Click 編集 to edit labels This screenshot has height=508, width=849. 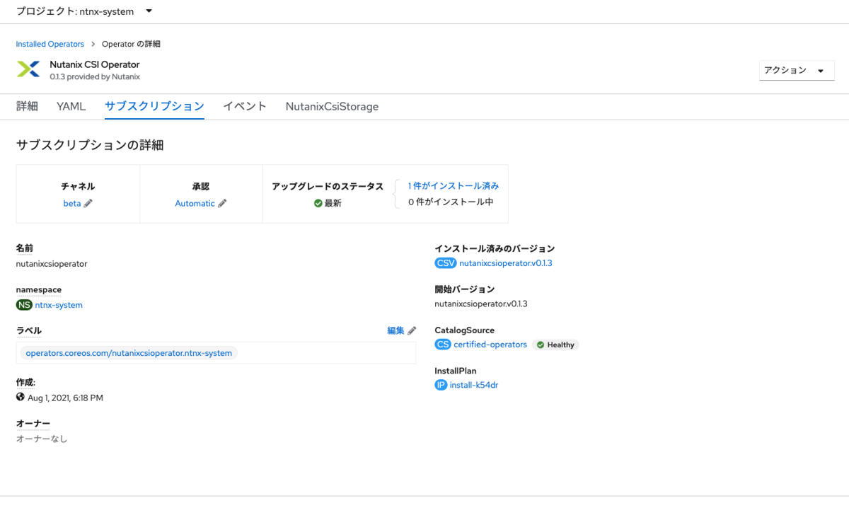click(x=395, y=330)
